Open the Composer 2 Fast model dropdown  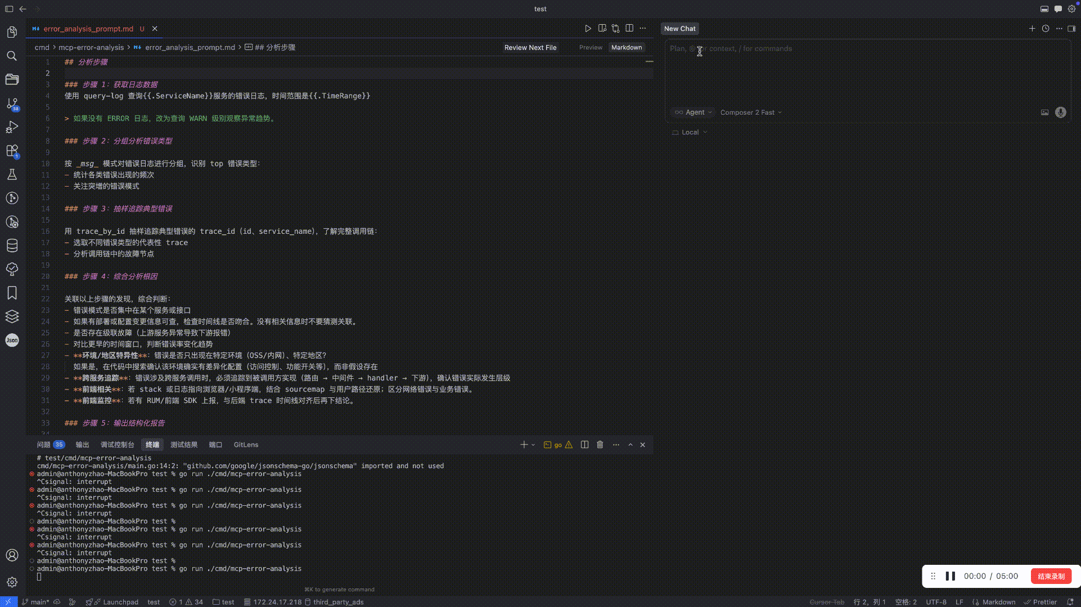[751, 112]
